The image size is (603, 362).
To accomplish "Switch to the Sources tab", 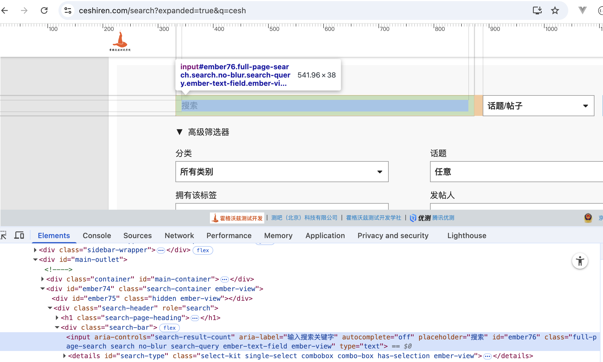I will [137, 236].
